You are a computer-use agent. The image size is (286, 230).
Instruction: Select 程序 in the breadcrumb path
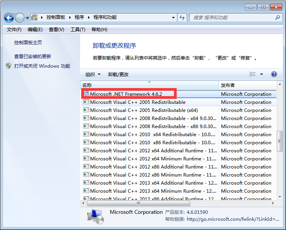tap(79, 17)
